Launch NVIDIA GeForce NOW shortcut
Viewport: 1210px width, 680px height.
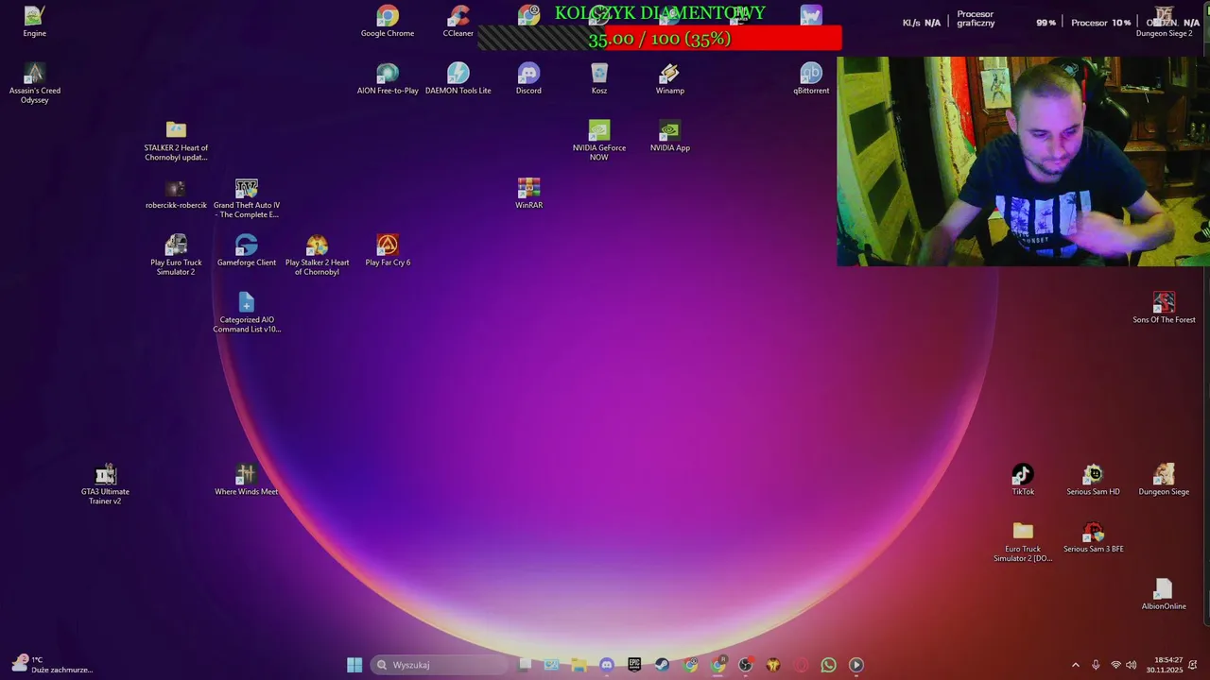[x=599, y=141]
